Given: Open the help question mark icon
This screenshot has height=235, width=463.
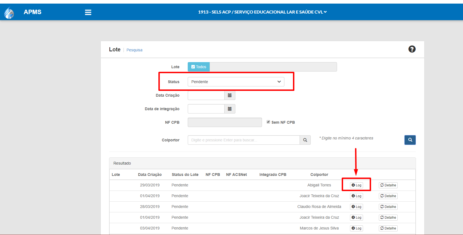Looking at the screenshot, I should pos(412,49).
